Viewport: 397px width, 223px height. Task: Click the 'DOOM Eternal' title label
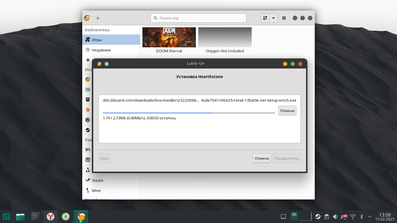click(x=169, y=51)
